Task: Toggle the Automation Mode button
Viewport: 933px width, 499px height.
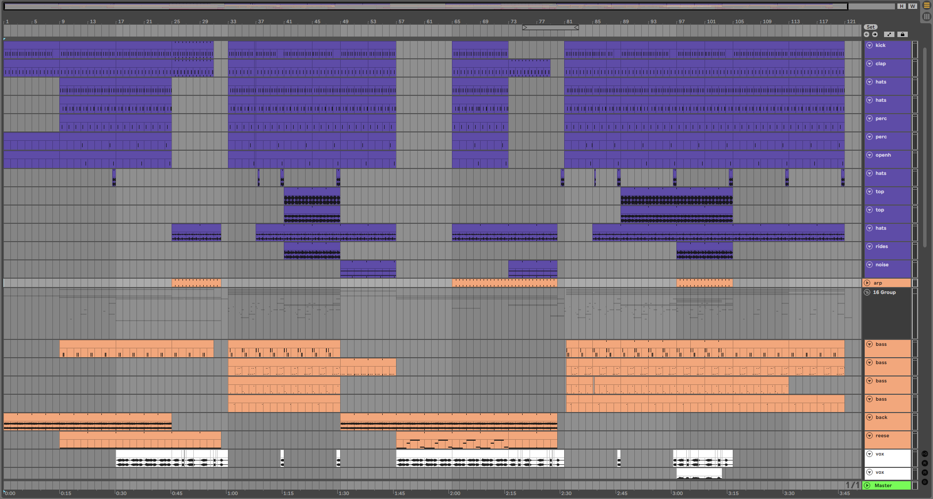Action: point(889,35)
